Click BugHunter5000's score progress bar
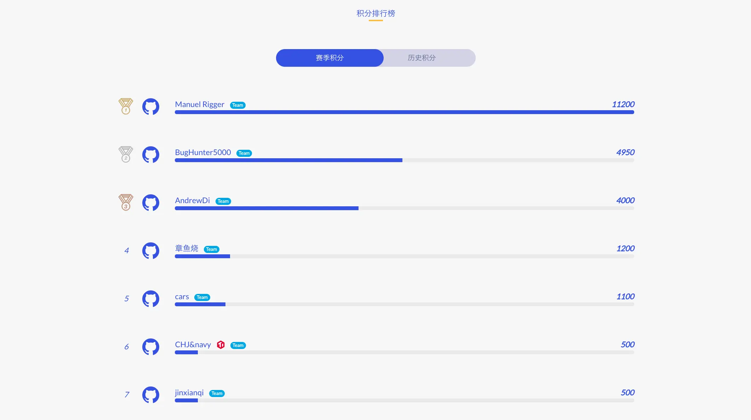The width and height of the screenshot is (751, 420). [x=405, y=160]
